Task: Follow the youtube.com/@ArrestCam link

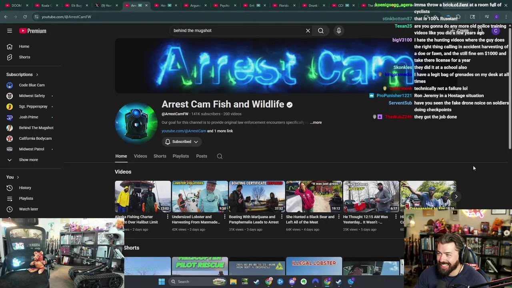Action: 184,131
